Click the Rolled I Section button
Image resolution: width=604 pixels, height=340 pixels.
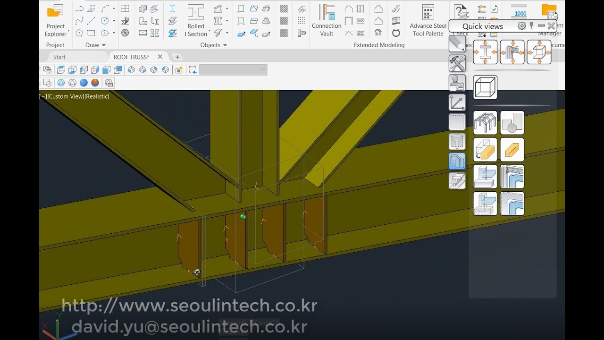coord(195,20)
